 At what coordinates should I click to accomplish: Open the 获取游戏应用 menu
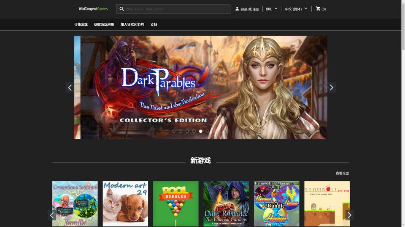tap(104, 24)
